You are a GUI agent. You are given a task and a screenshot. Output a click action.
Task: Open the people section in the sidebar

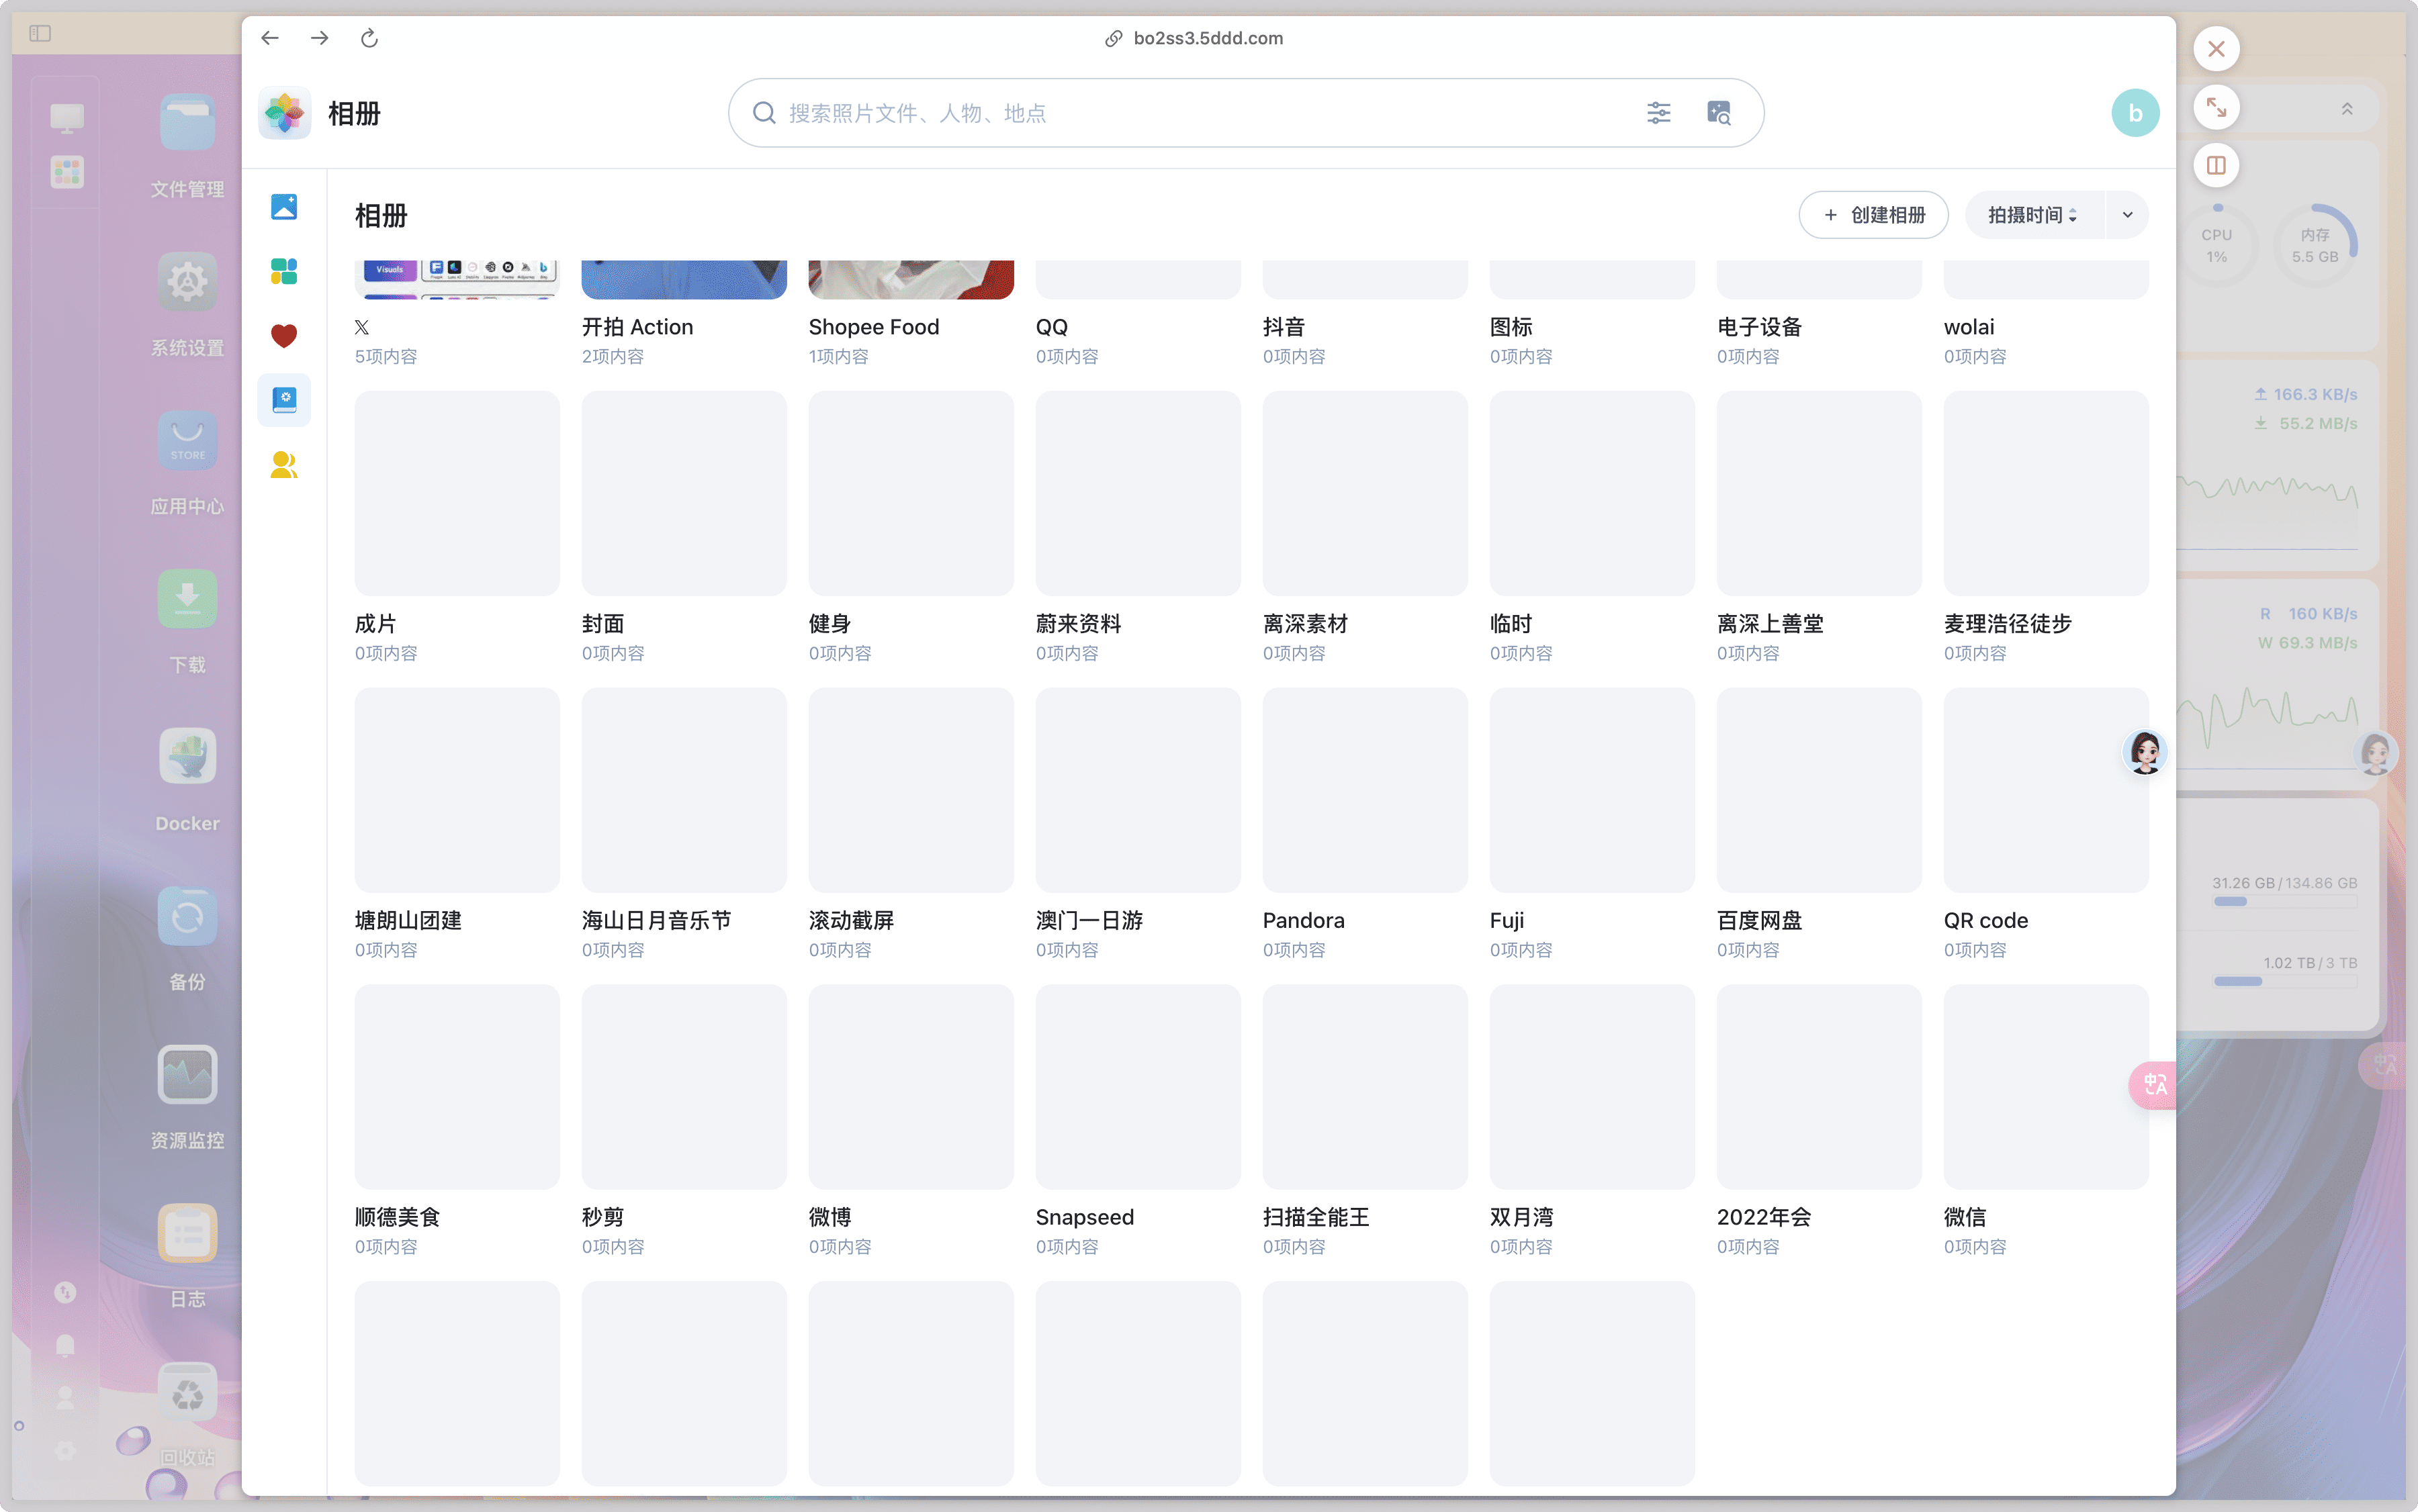click(284, 465)
